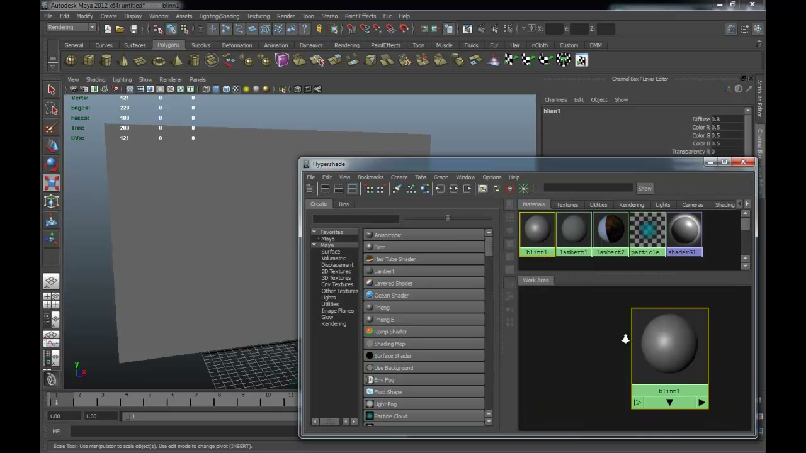
Task: Expand the Maya category in the Create tree
Action: click(x=314, y=245)
